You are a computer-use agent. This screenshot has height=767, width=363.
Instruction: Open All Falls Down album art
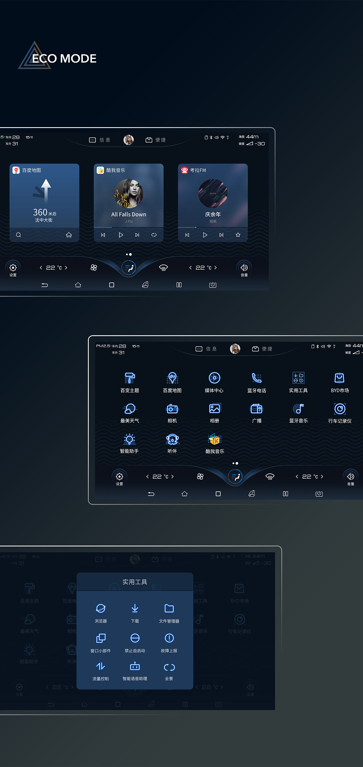(x=128, y=194)
